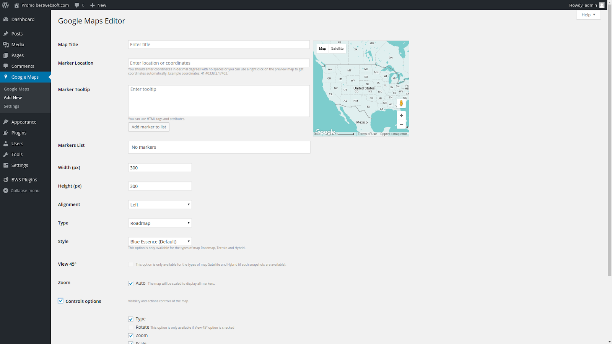
Task: Click the Width (px) input field
Action: click(160, 168)
